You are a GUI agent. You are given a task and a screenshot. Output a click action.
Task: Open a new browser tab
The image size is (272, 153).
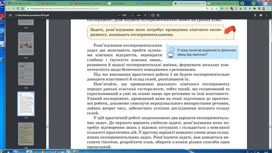[x=242, y=3]
